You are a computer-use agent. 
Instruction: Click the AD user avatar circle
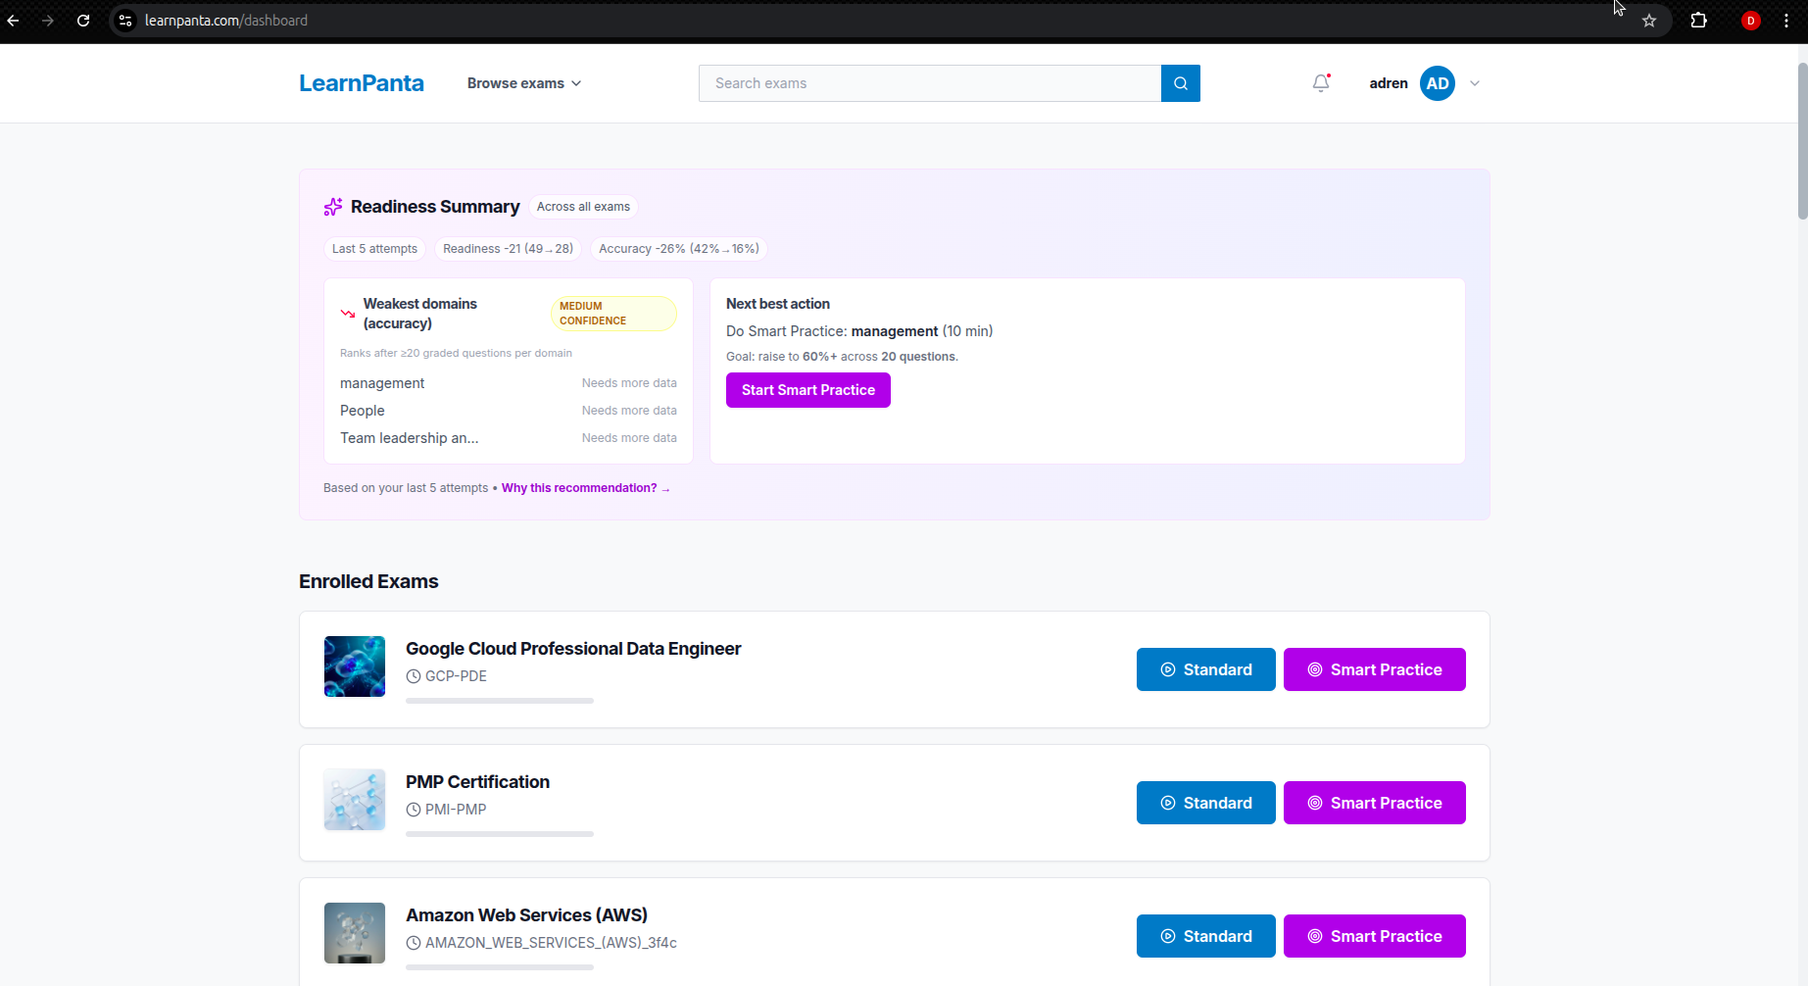coord(1438,83)
